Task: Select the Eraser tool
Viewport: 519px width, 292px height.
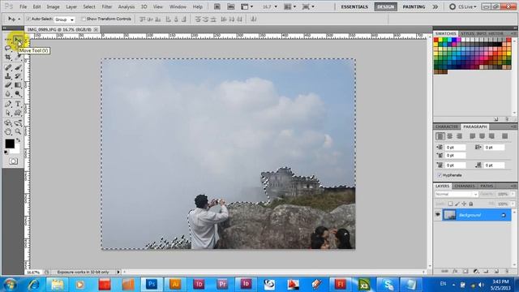Action: click(x=8, y=85)
